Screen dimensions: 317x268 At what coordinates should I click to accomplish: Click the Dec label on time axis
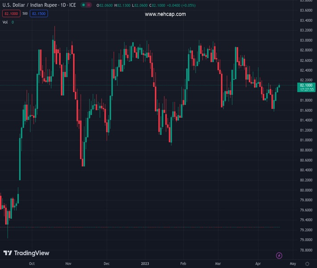[x=106, y=264]
